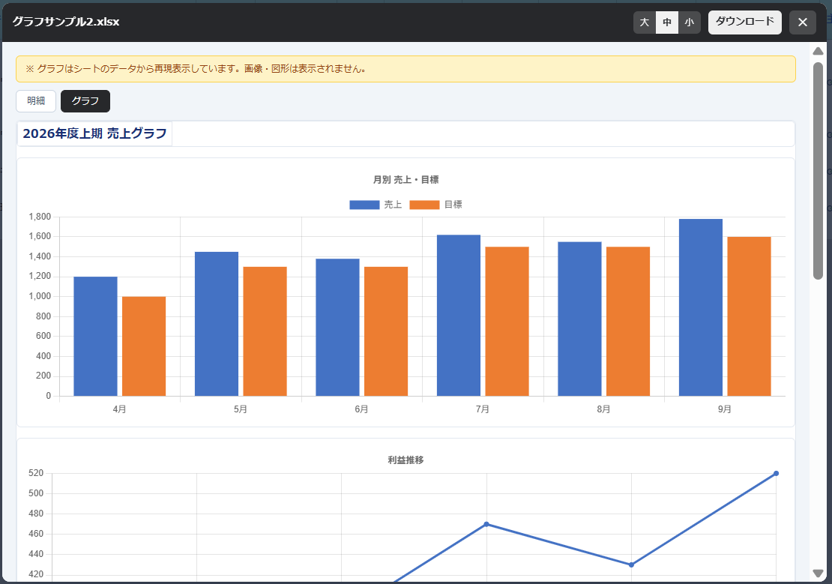Click the 430 data point on 利益推移 line

click(x=631, y=565)
